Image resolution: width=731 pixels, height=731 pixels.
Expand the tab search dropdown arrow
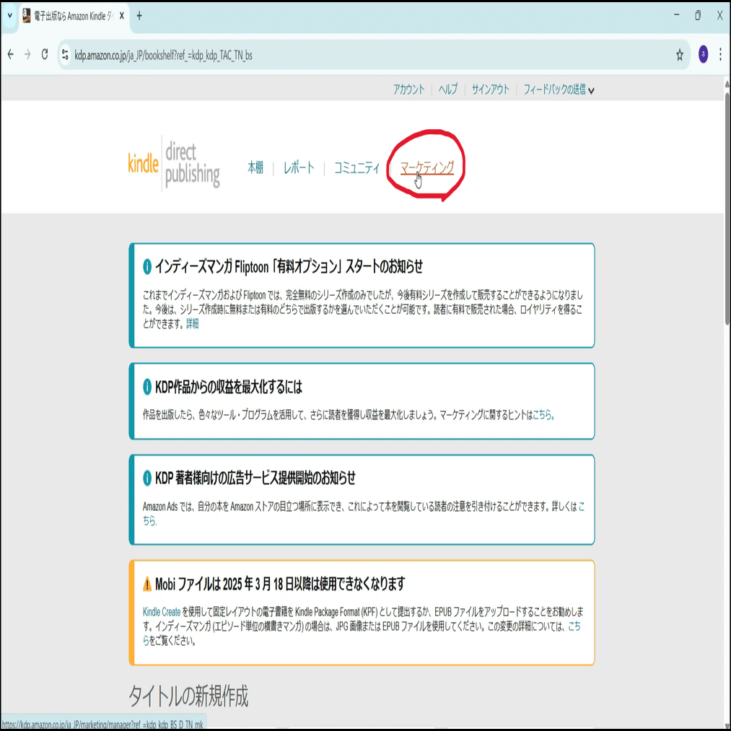click(9, 16)
